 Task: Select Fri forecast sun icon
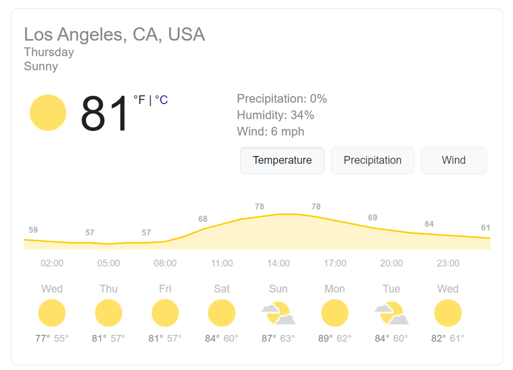165,313
